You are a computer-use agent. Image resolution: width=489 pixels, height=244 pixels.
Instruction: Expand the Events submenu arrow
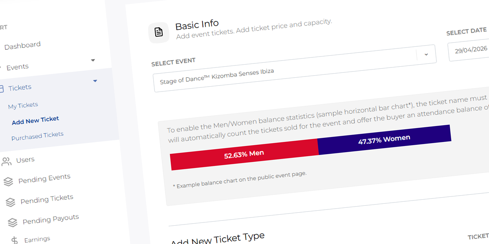point(93,60)
